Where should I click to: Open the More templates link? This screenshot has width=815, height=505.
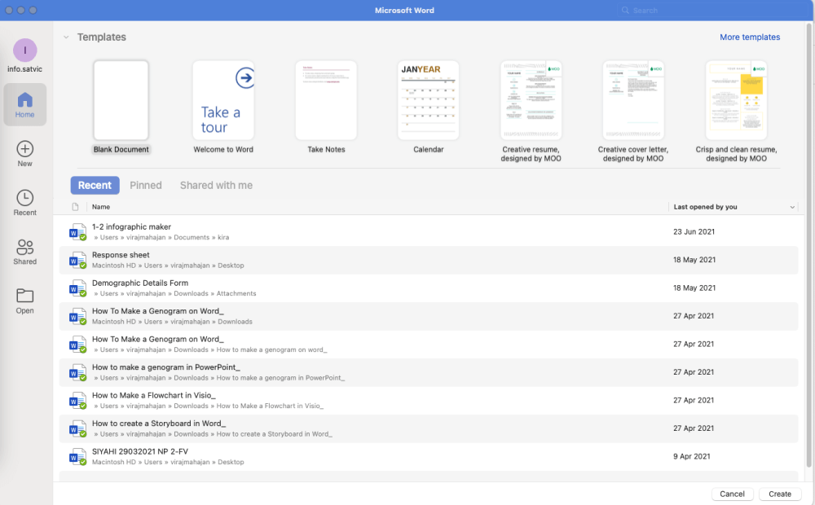[750, 37]
